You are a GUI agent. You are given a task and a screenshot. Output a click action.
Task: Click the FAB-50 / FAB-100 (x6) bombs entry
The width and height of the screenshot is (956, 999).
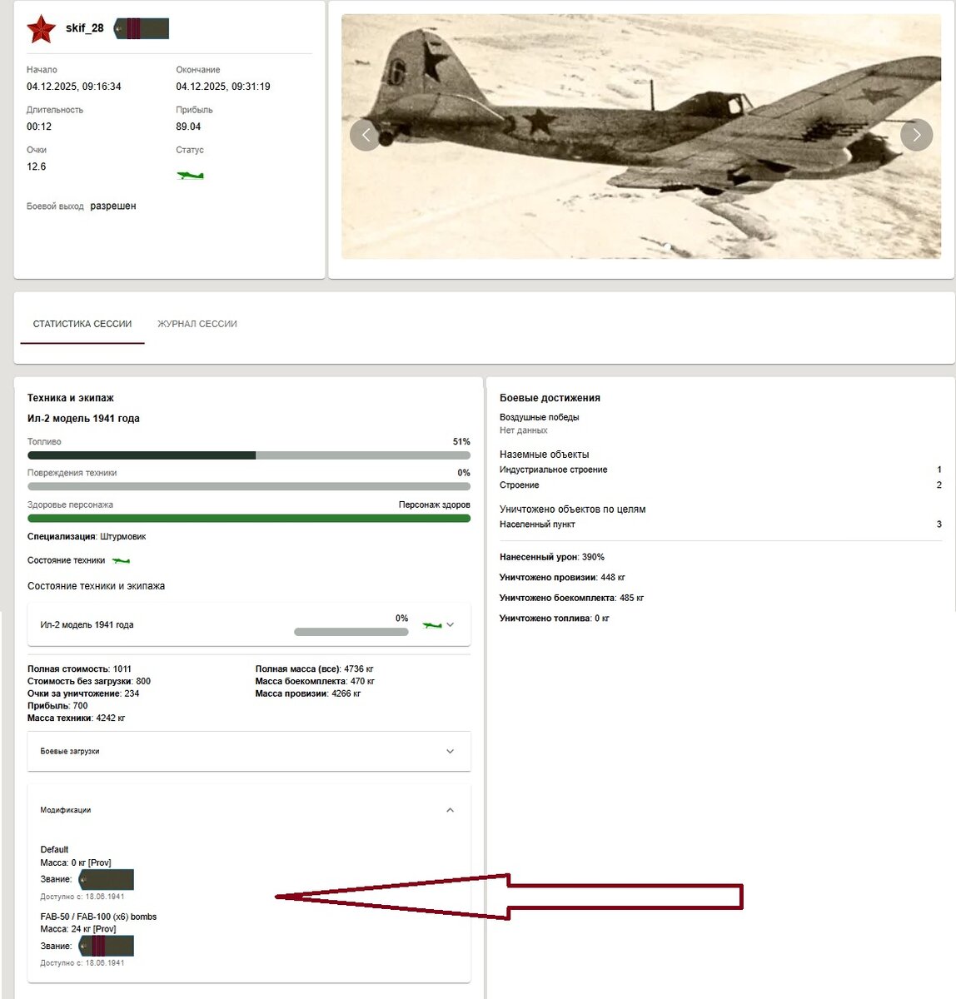tap(98, 917)
